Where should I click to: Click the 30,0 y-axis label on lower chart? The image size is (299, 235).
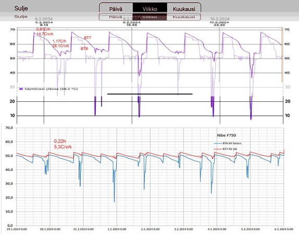coord(9,184)
